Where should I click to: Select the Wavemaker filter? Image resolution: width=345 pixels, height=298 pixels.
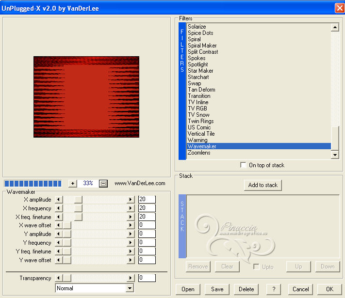(x=259, y=146)
